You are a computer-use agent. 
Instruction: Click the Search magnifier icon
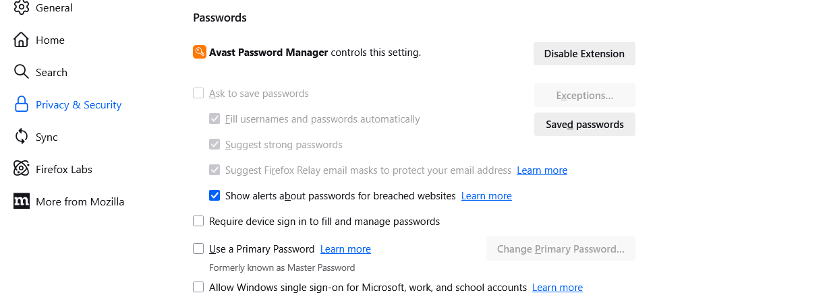tap(22, 72)
